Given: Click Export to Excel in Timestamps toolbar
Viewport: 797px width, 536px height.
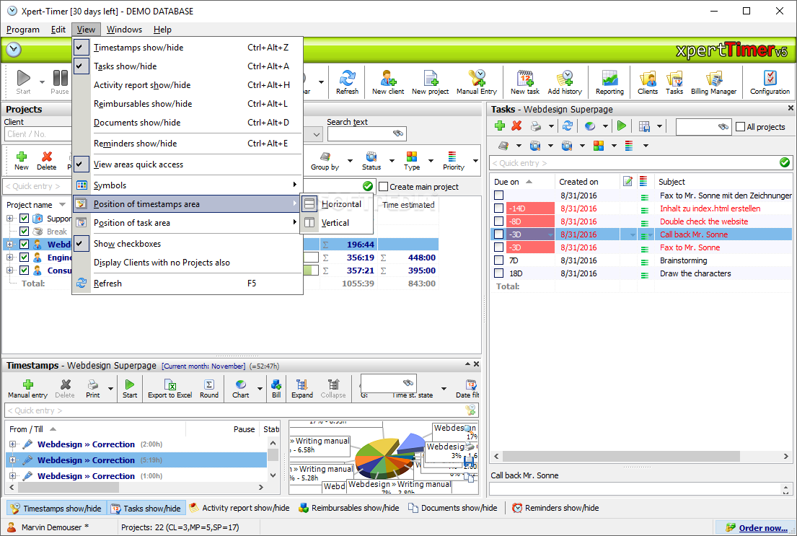Looking at the screenshot, I should coord(169,389).
